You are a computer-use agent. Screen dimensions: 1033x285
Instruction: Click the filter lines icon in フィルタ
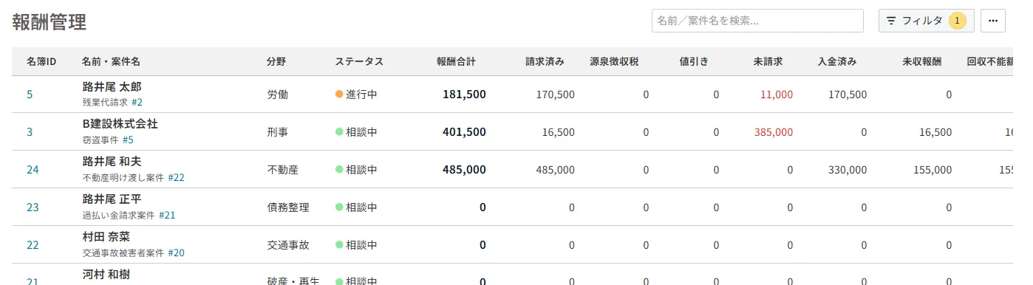coord(891,21)
